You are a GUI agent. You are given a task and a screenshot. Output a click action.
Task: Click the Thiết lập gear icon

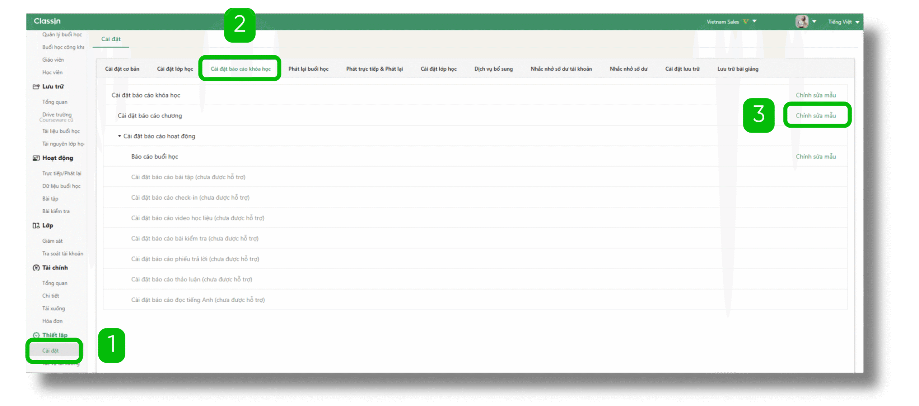point(36,335)
